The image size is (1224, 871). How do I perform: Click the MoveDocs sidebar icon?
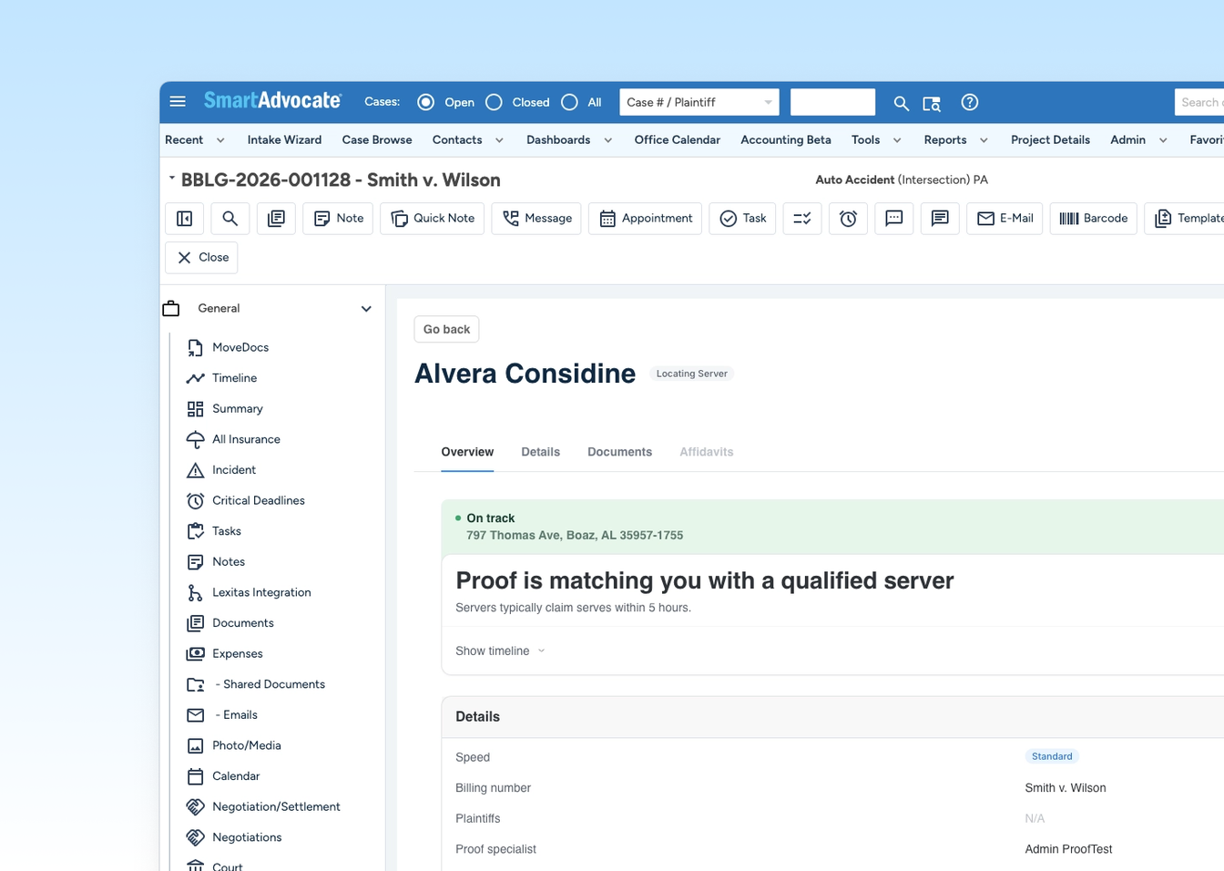coord(195,347)
